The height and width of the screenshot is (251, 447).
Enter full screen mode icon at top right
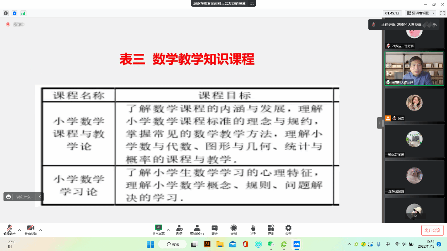[x=442, y=13]
